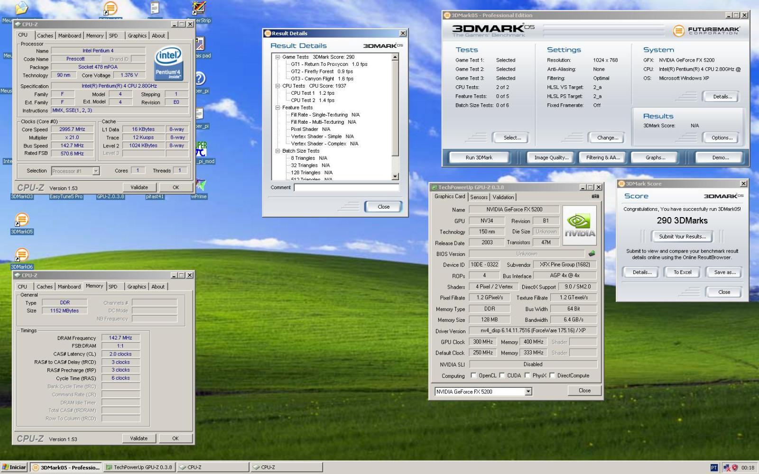This screenshot has width=759, height=474.
Task: Click the 3DMark05 Professional taskbar button
Action: 66,467
